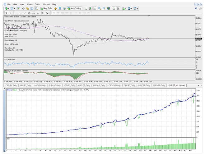
Task: Open the signals person icon beside MetaEditor
Action: (x=60, y=8)
